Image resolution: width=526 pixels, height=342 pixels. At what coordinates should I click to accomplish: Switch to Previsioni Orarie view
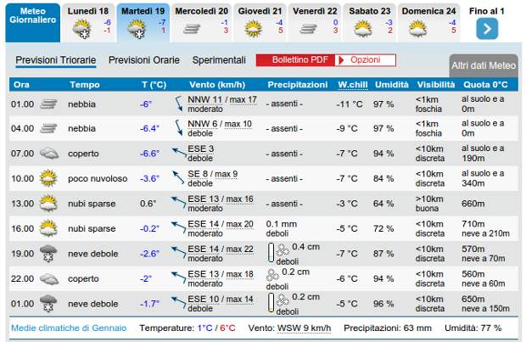click(143, 61)
